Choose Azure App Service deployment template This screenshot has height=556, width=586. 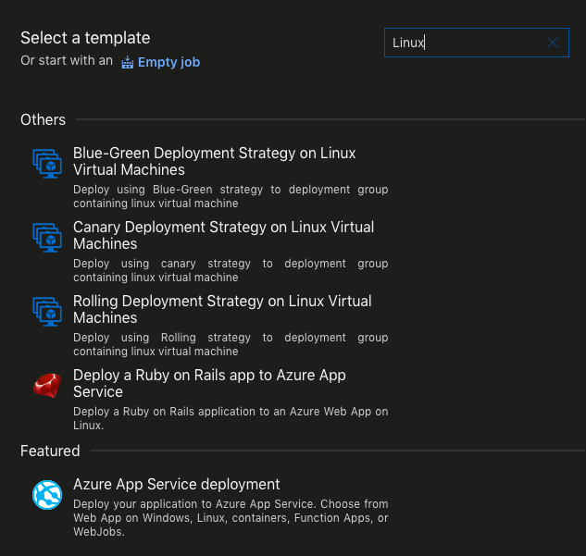[x=177, y=485]
